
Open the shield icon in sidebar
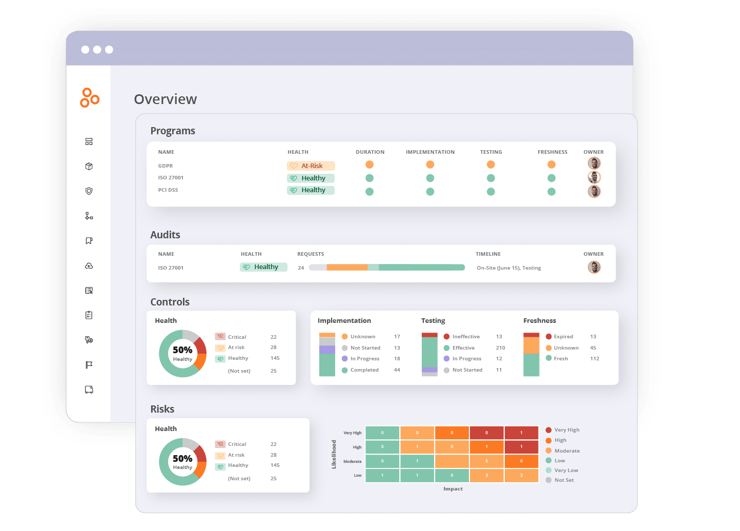pyautogui.click(x=89, y=191)
